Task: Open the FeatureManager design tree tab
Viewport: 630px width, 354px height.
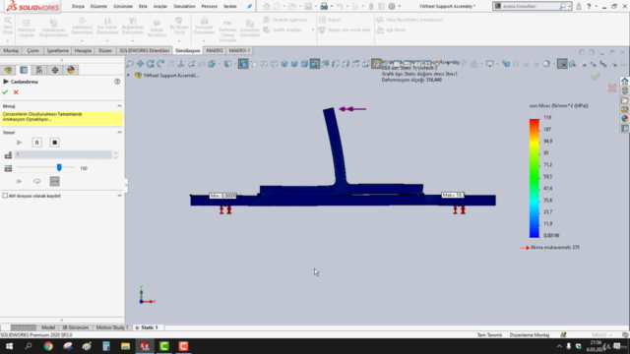Action: tap(8, 70)
